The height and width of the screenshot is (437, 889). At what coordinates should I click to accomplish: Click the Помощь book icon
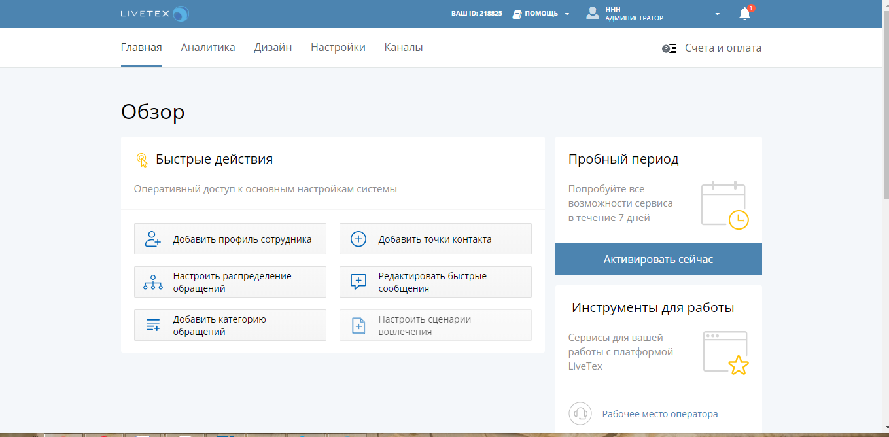point(516,12)
